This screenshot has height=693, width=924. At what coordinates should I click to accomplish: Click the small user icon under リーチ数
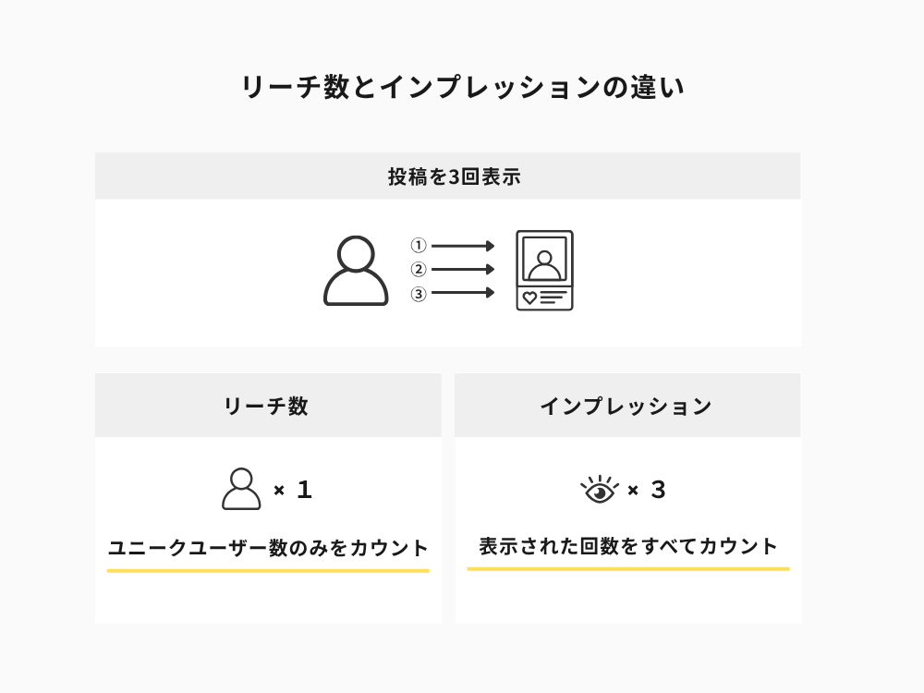click(241, 489)
